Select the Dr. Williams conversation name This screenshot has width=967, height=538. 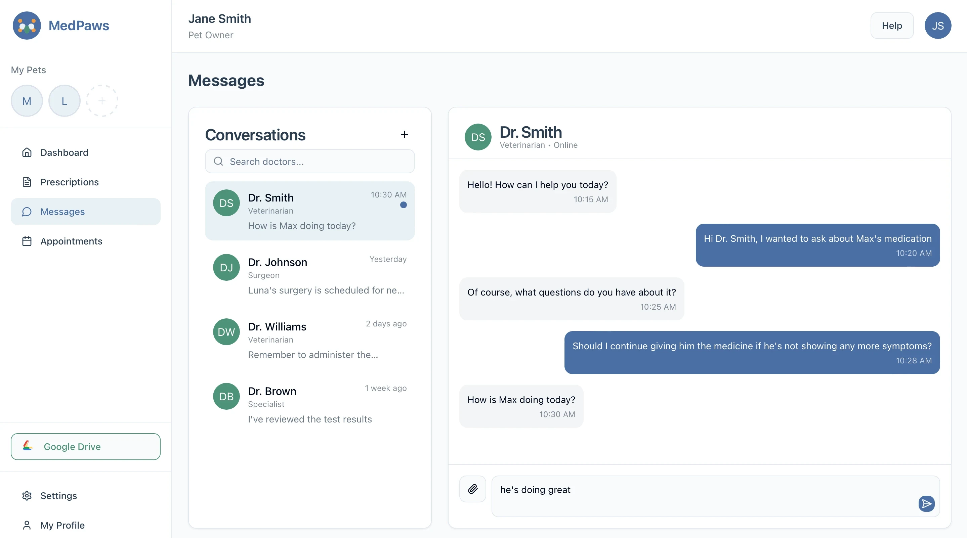(277, 327)
